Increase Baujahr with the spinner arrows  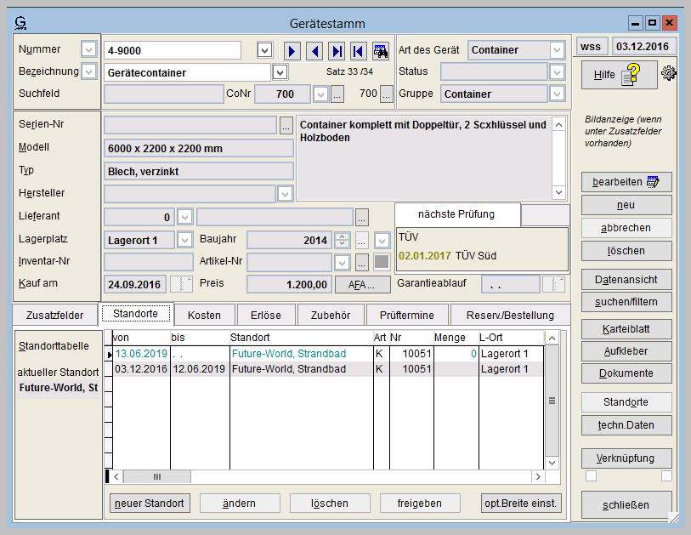coord(343,237)
